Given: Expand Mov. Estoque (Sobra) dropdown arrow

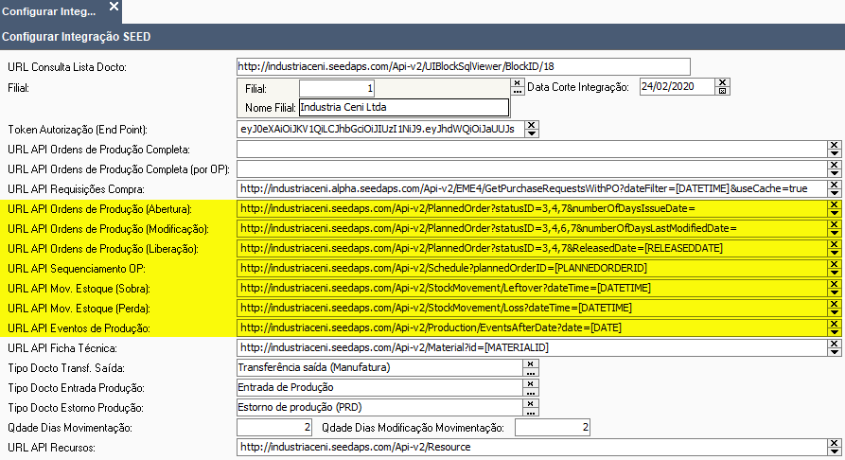Looking at the screenshot, I should pos(835,292).
